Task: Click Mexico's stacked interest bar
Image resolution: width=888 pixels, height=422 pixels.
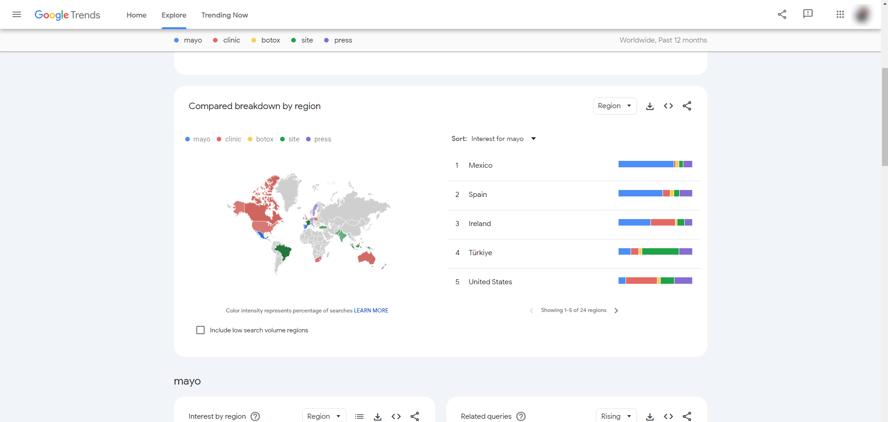Action: coord(655,164)
